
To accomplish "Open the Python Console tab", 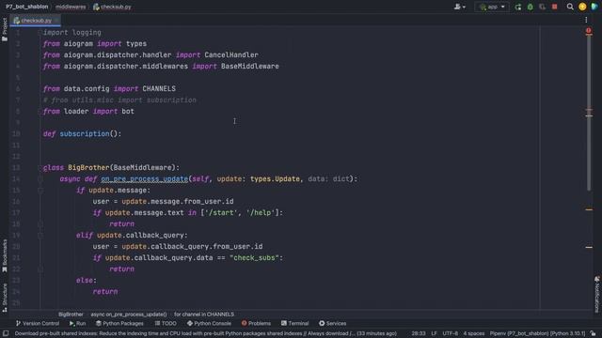I will [x=209, y=323].
